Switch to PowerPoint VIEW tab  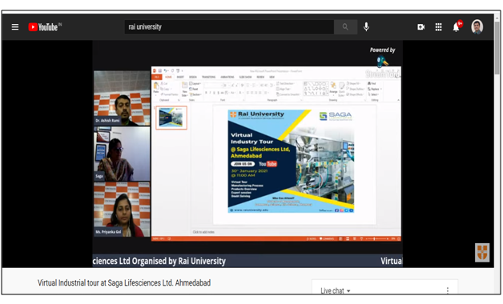272,77
